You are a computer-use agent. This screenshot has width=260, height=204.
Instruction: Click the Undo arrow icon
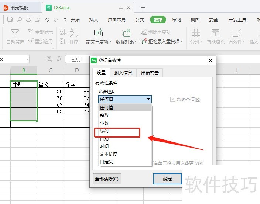pos(47,20)
